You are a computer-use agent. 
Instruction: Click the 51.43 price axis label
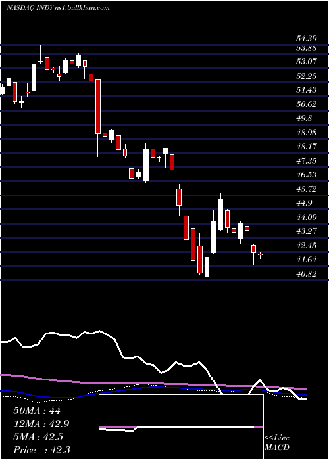click(306, 90)
